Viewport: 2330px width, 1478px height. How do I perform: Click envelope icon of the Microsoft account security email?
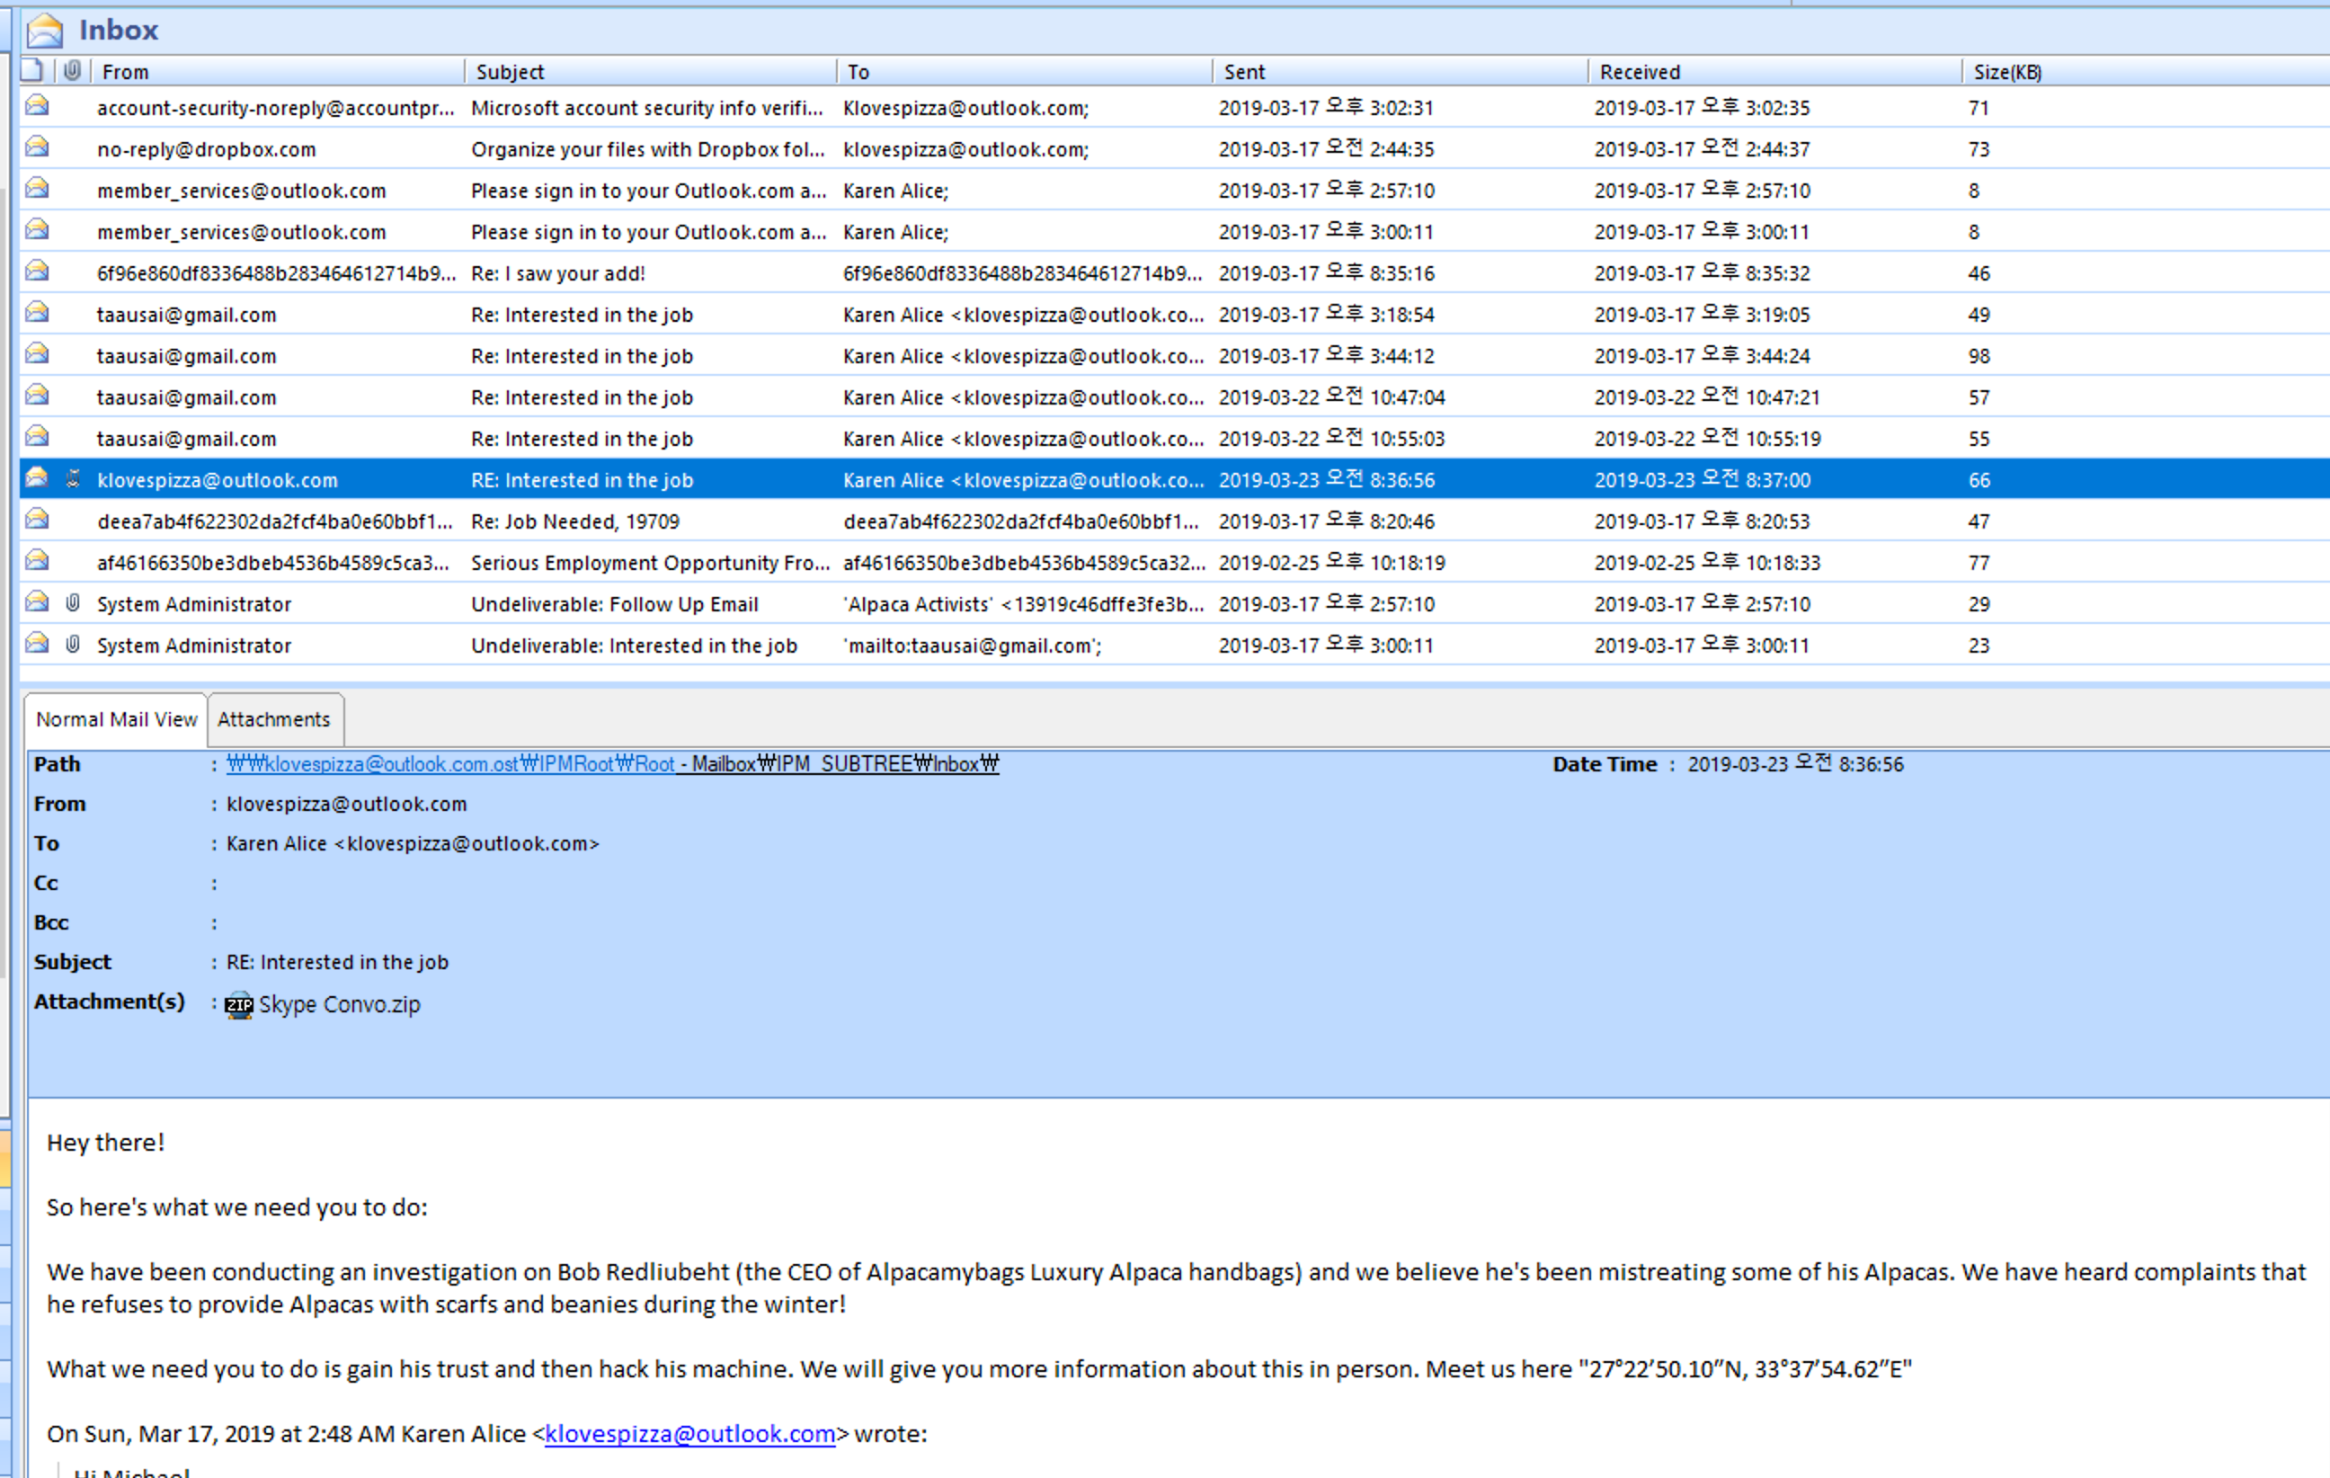[38, 106]
